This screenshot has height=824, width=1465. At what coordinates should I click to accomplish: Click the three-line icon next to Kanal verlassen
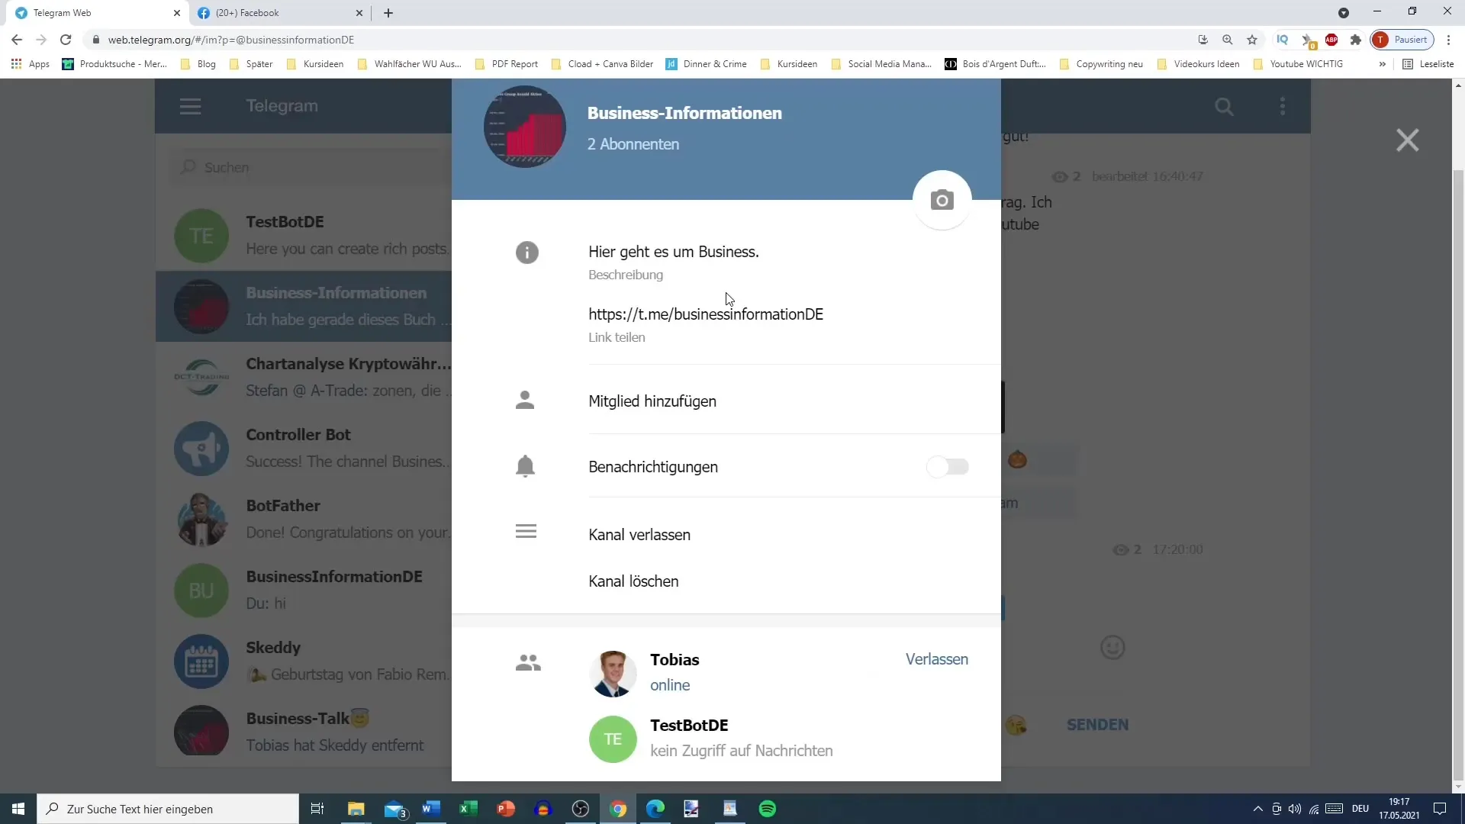[x=526, y=531]
